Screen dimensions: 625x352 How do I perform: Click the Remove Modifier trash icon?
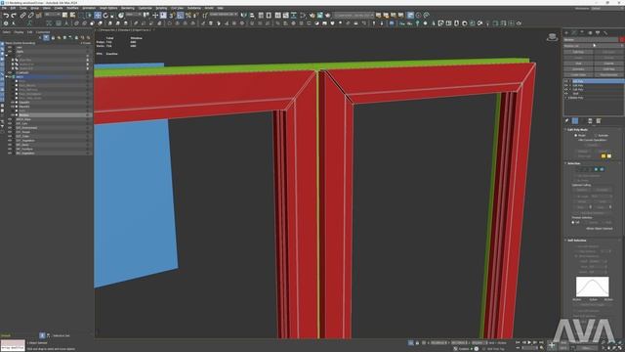(x=590, y=121)
